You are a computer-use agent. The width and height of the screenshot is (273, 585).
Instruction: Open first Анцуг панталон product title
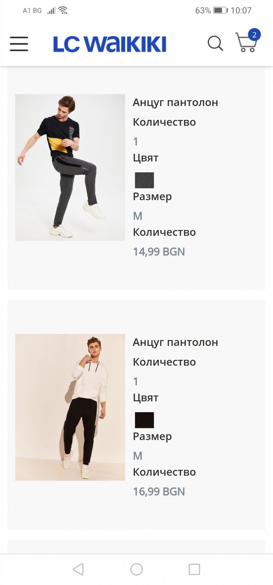[175, 103]
